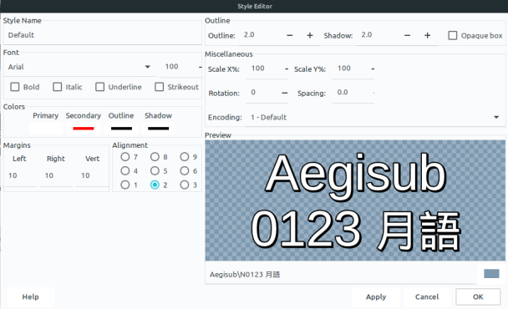Select alignment 6 radio button
The width and height of the screenshot is (508, 309).
(185, 170)
